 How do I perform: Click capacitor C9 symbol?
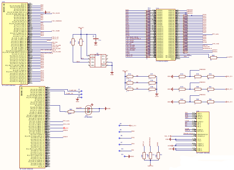96,39
